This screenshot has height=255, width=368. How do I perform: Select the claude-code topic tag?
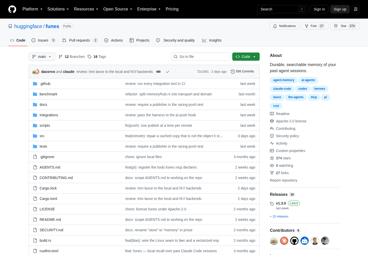[282, 89]
